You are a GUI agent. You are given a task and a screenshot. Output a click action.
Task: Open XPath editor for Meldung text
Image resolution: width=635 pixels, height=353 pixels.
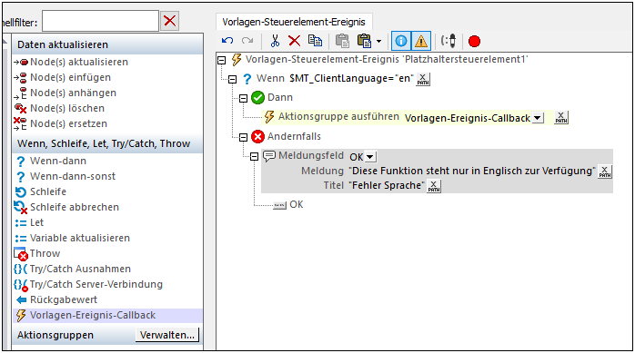coord(605,172)
